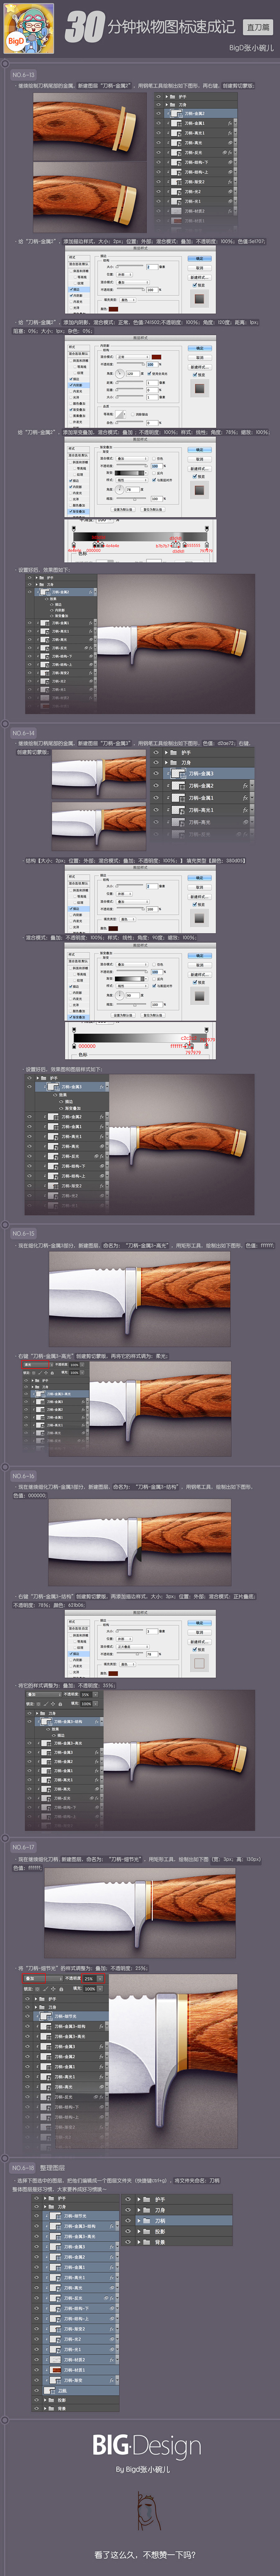This screenshot has height=2576, width=280.
Task: Click the 看了这么久，不想赞一下吗 footer text
Action: [145, 2555]
